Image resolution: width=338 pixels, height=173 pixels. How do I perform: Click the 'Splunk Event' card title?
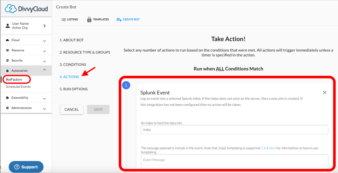[155, 93]
